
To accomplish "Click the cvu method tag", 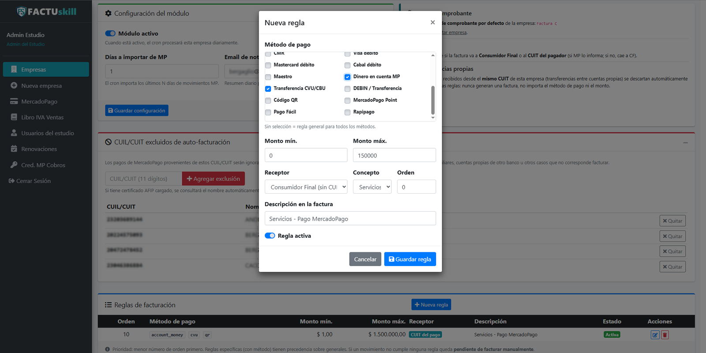I will [x=194, y=335].
